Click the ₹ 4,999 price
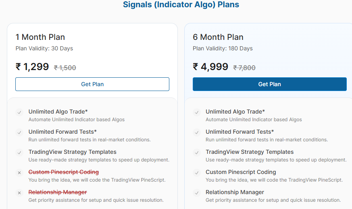This screenshot has width=352, height=209. [x=210, y=67]
